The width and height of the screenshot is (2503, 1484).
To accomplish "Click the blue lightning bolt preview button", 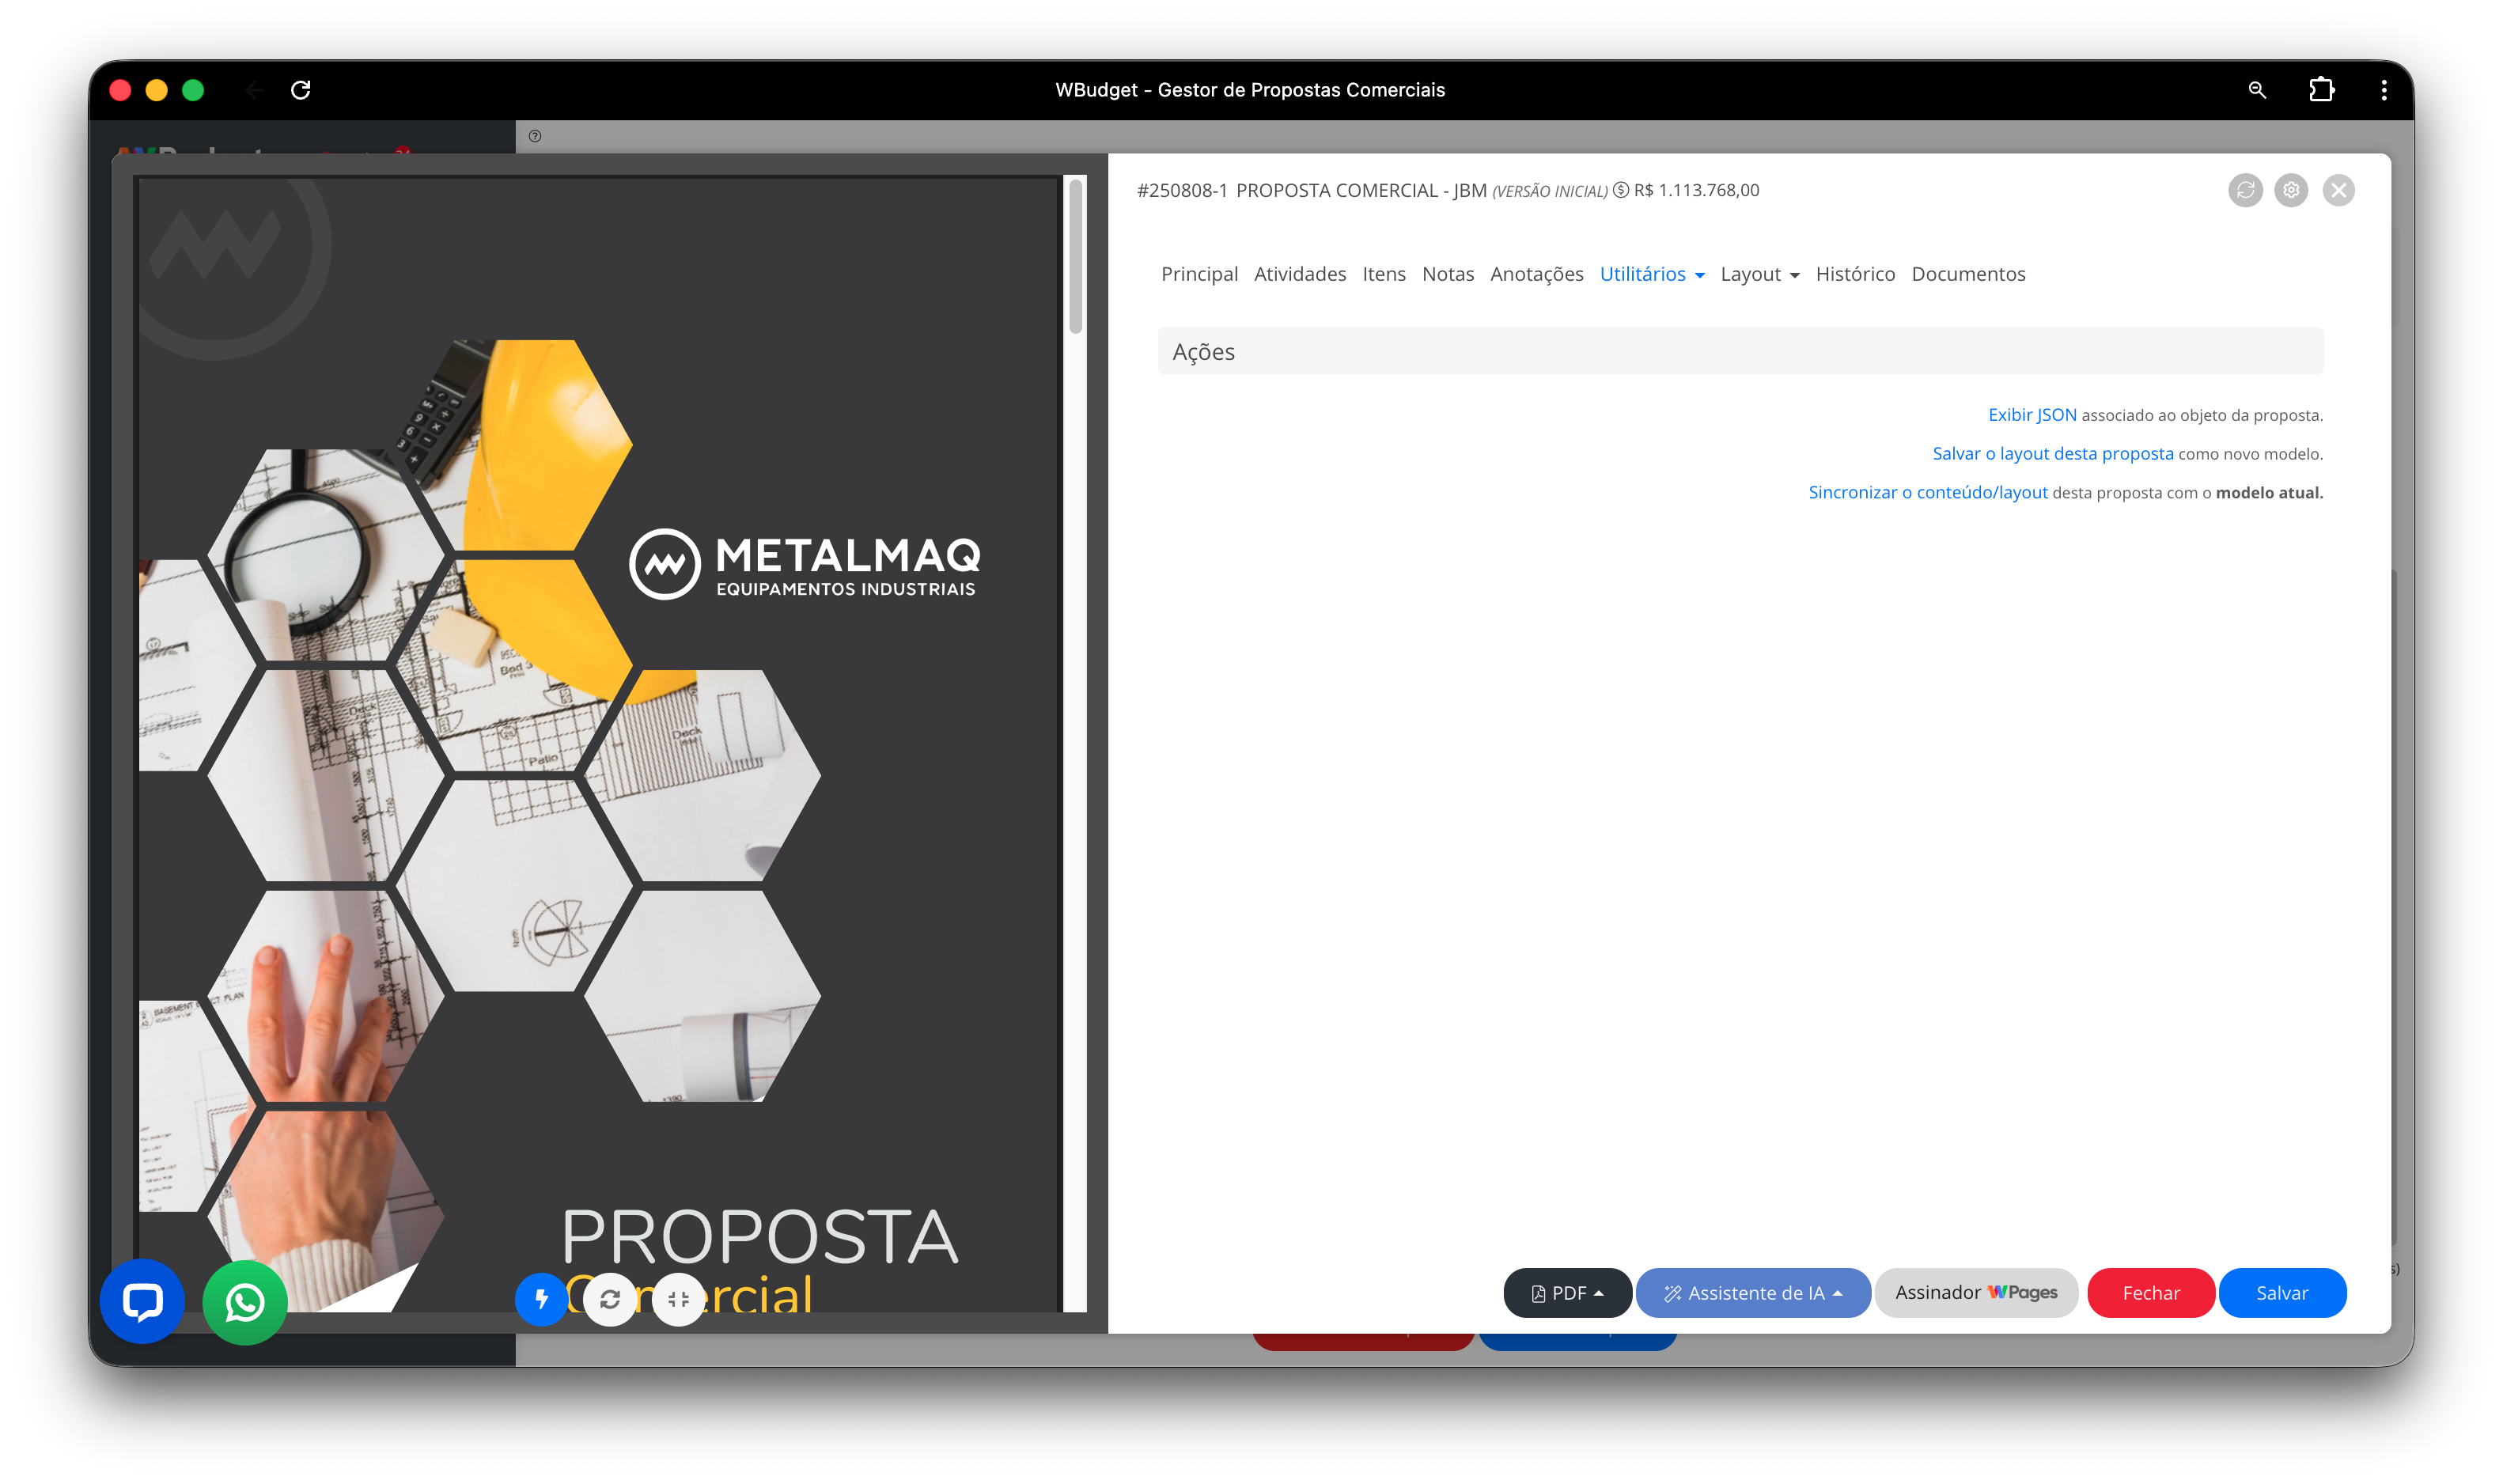I will pyautogui.click(x=541, y=1299).
